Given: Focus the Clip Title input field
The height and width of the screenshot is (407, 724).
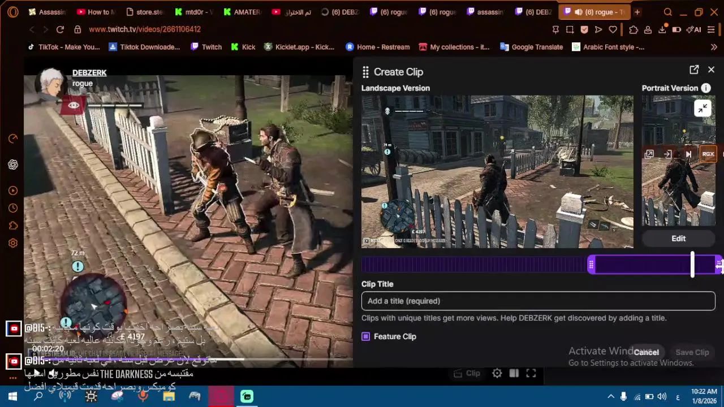Looking at the screenshot, I should [x=538, y=301].
